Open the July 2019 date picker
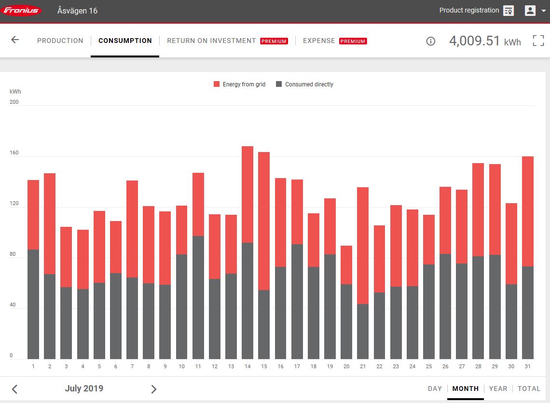Image resolution: width=550 pixels, height=403 pixels. pos(84,389)
